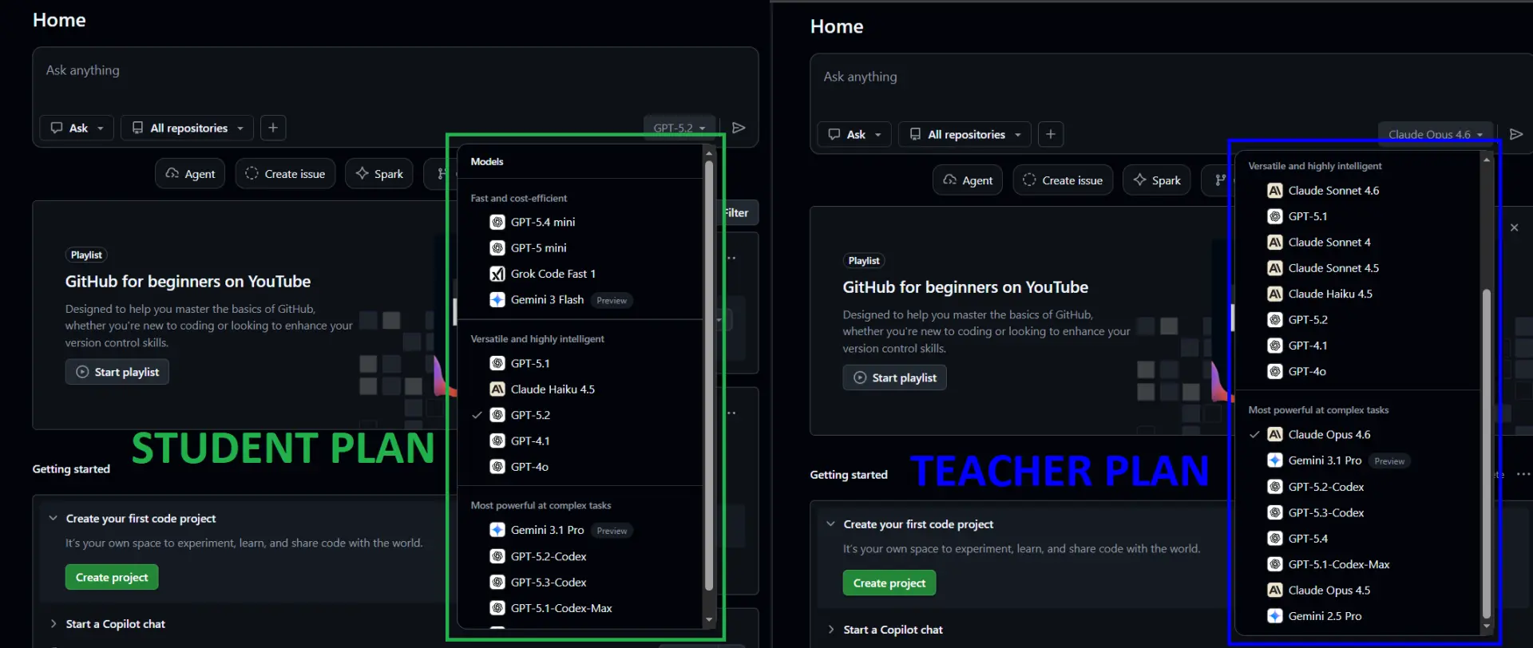Open the three-dots menu beside teacher Getting started
This screenshot has height=648, width=1533.
[1523, 474]
